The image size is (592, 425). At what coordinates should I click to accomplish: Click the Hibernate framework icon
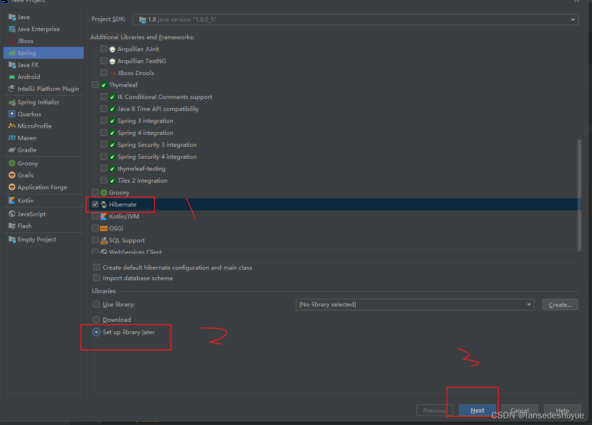pyautogui.click(x=104, y=205)
